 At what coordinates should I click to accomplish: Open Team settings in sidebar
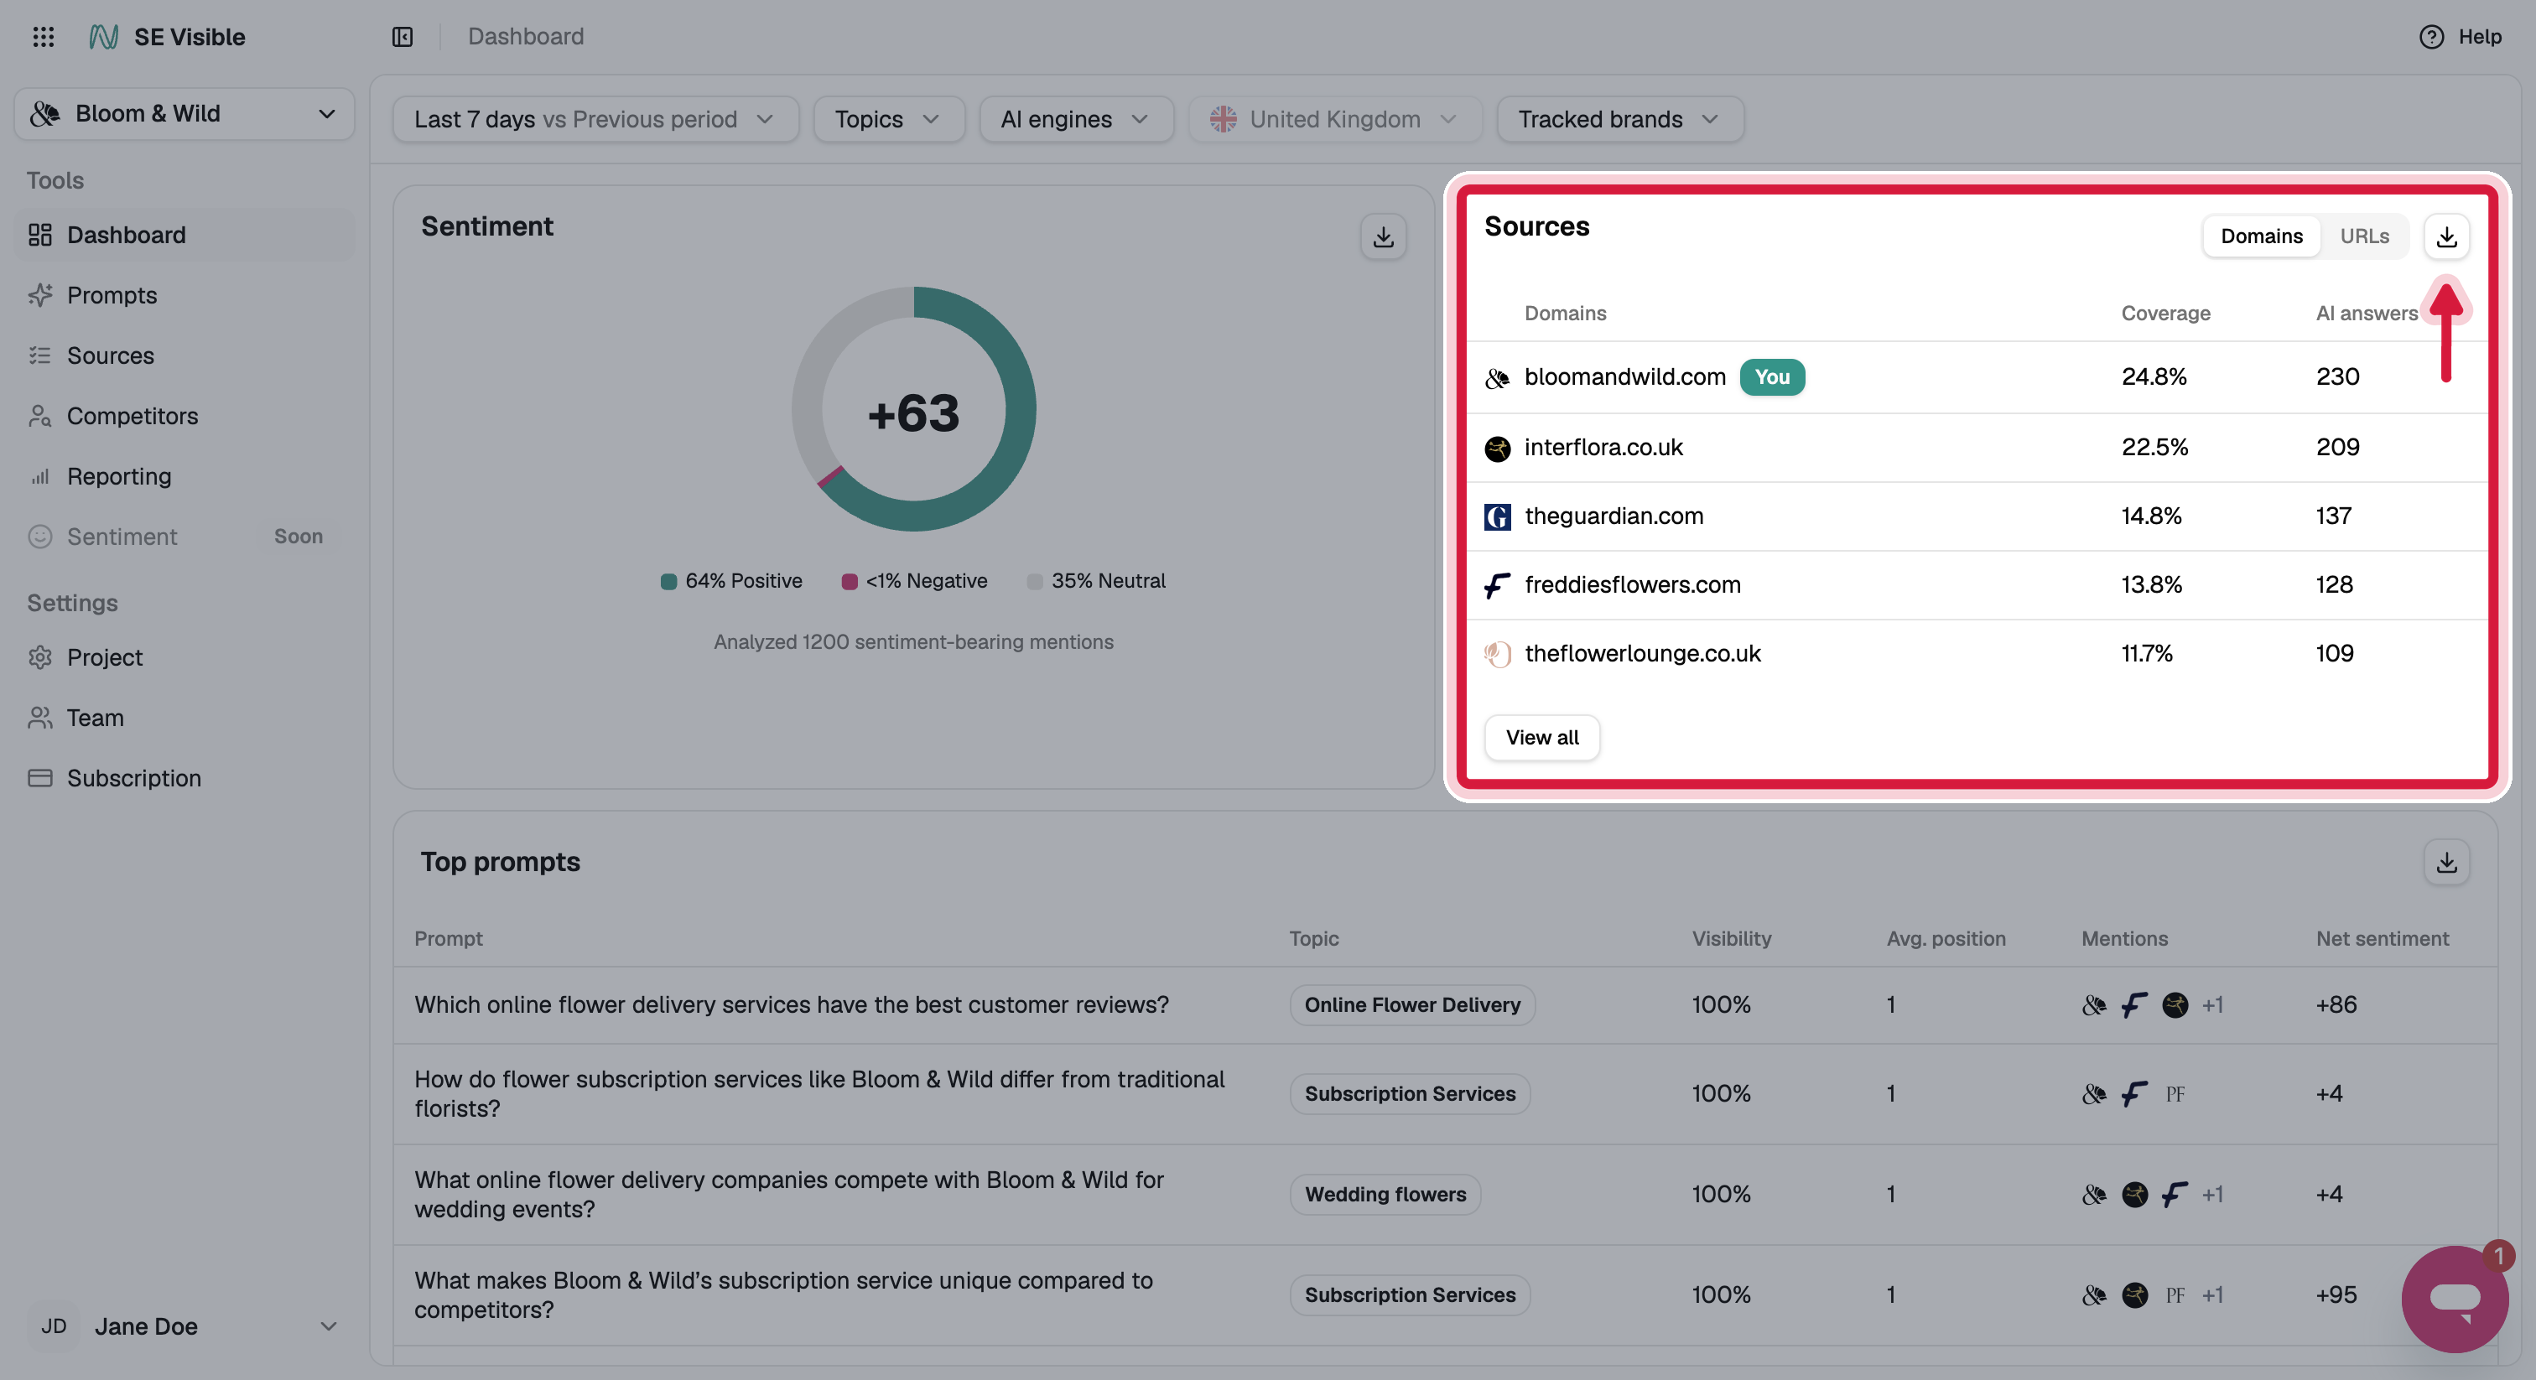coord(184,718)
